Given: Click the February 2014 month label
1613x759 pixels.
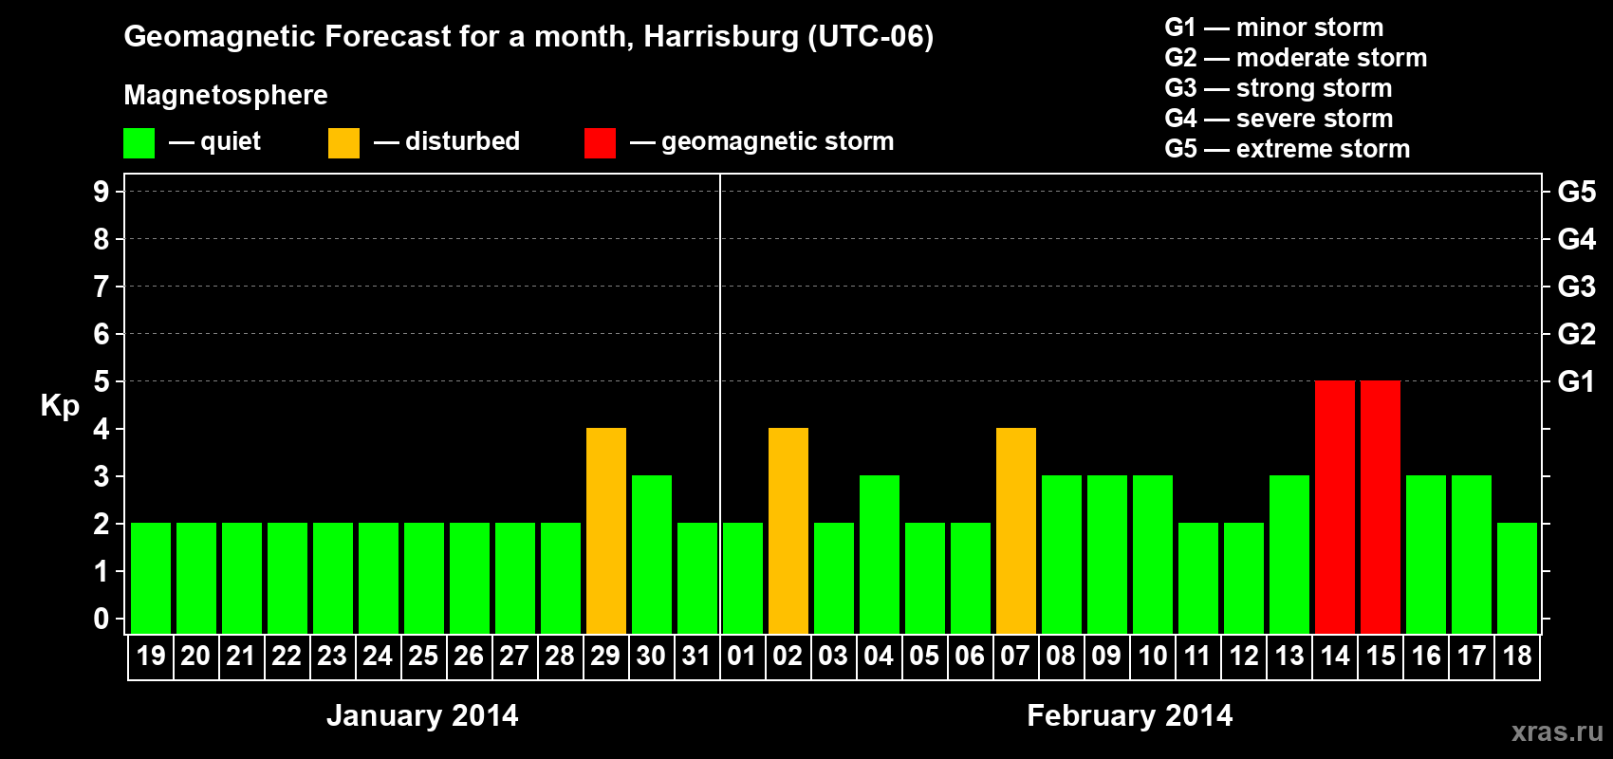Looking at the screenshot, I should (x=1130, y=715).
